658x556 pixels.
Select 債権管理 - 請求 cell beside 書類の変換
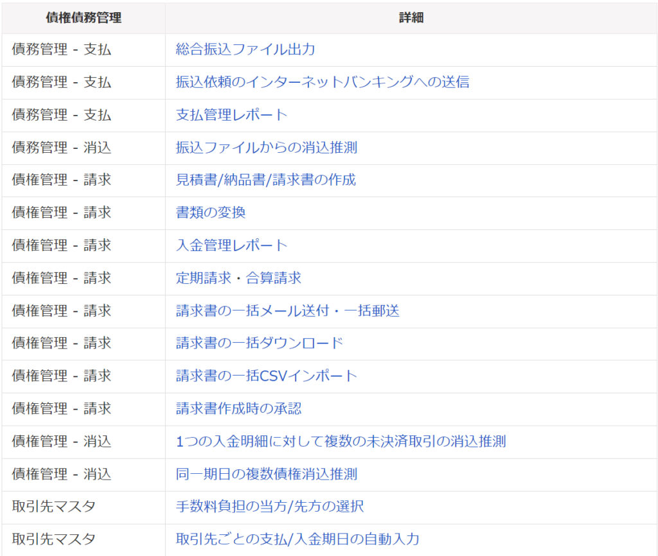[x=84, y=212]
